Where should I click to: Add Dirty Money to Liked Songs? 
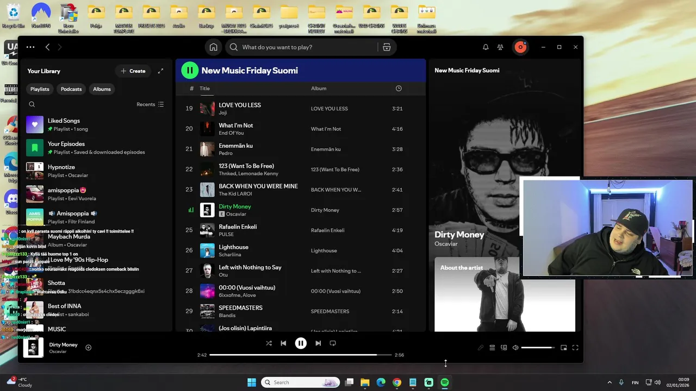point(89,348)
